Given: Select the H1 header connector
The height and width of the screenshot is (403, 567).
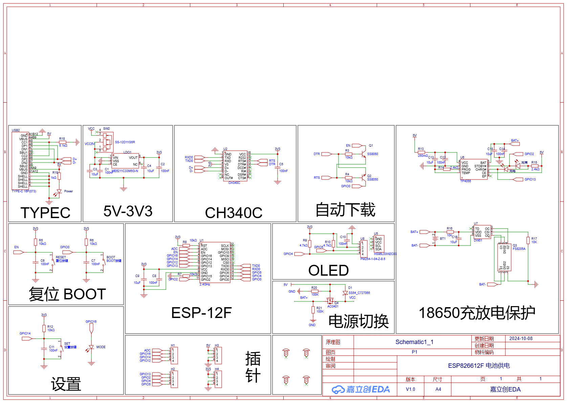Looking at the screenshot, I should 174,356.
